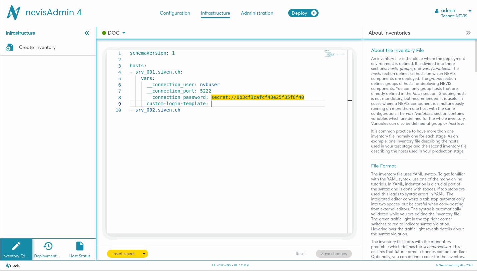Image resolution: width=477 pixels, height=271 pixels.
Task: Click the admin user profile icon
Action: tap(437, 11)
